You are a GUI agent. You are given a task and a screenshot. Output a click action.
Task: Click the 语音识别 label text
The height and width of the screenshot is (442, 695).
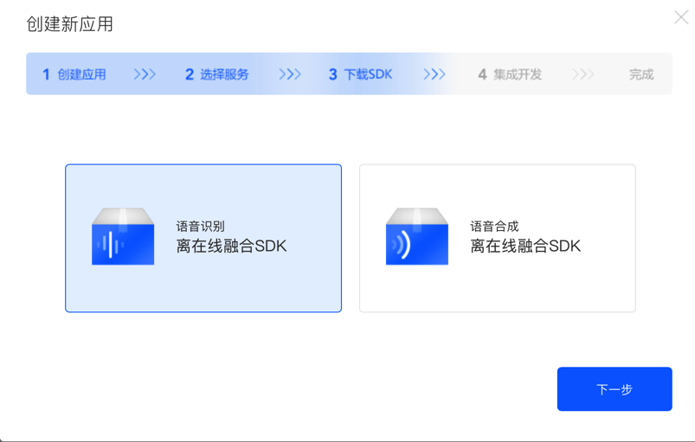(201, 227)
